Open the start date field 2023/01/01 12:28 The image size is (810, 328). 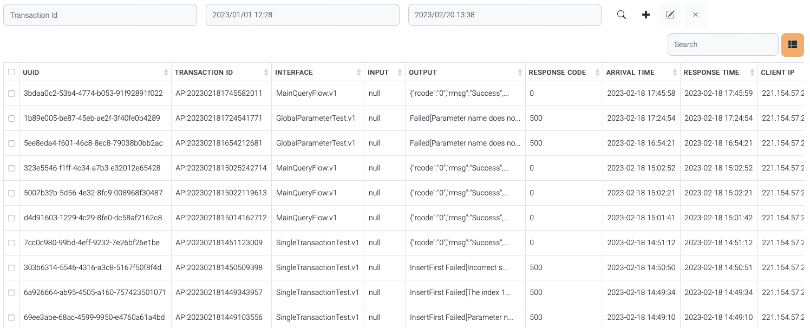302,15
